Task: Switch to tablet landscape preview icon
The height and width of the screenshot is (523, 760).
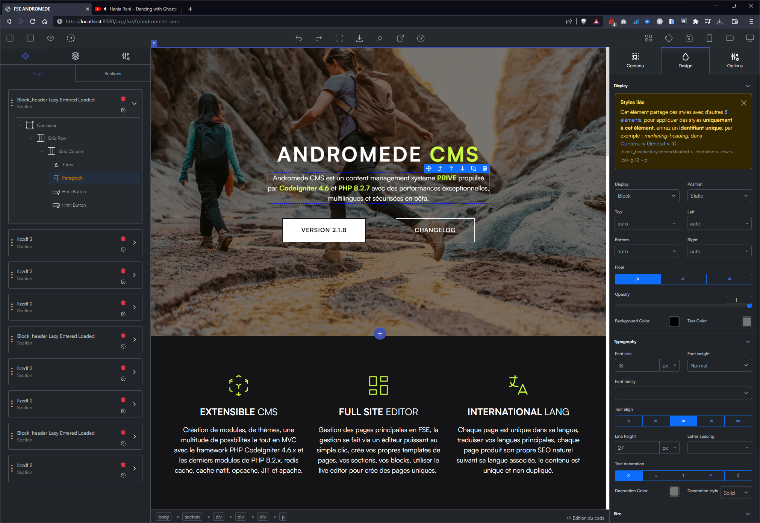Action: coord(730,38)
